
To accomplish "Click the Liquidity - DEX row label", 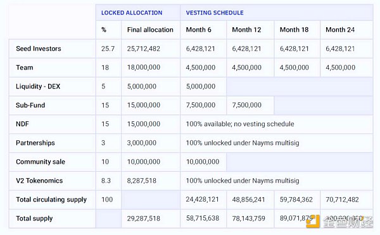I will pos(38,87).
